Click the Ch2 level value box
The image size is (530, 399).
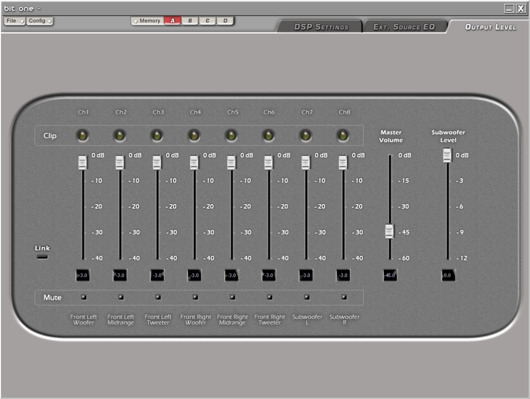pos(120,275)
